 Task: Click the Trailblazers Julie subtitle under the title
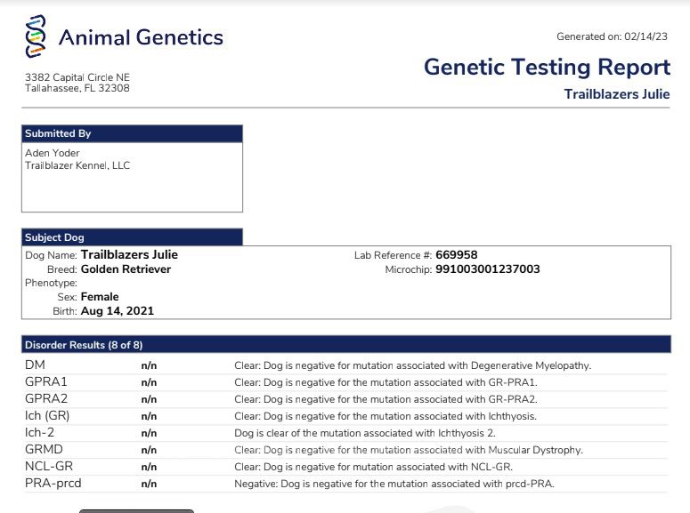click(617, 94)
